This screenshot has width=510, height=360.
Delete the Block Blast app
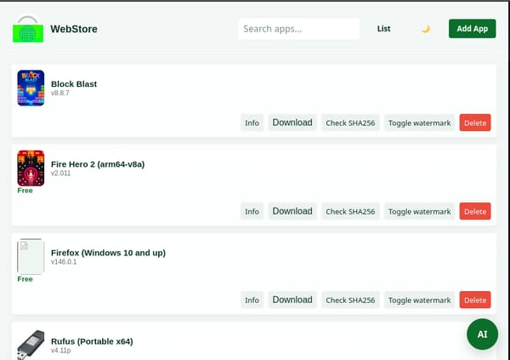pos(475,123)
